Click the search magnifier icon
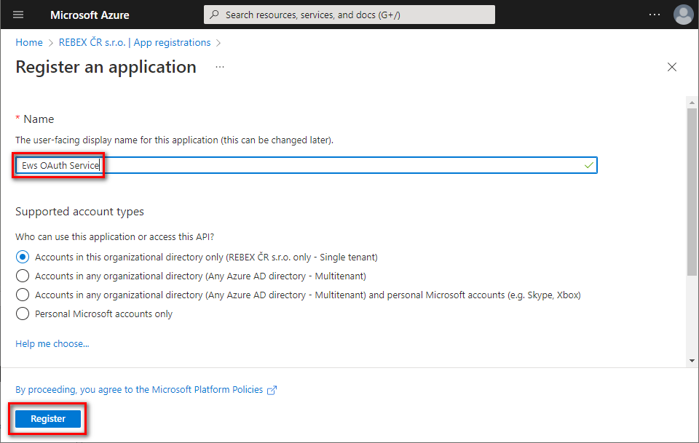The height and width of the screenshot is (443, 699). (x=215, y=15)
